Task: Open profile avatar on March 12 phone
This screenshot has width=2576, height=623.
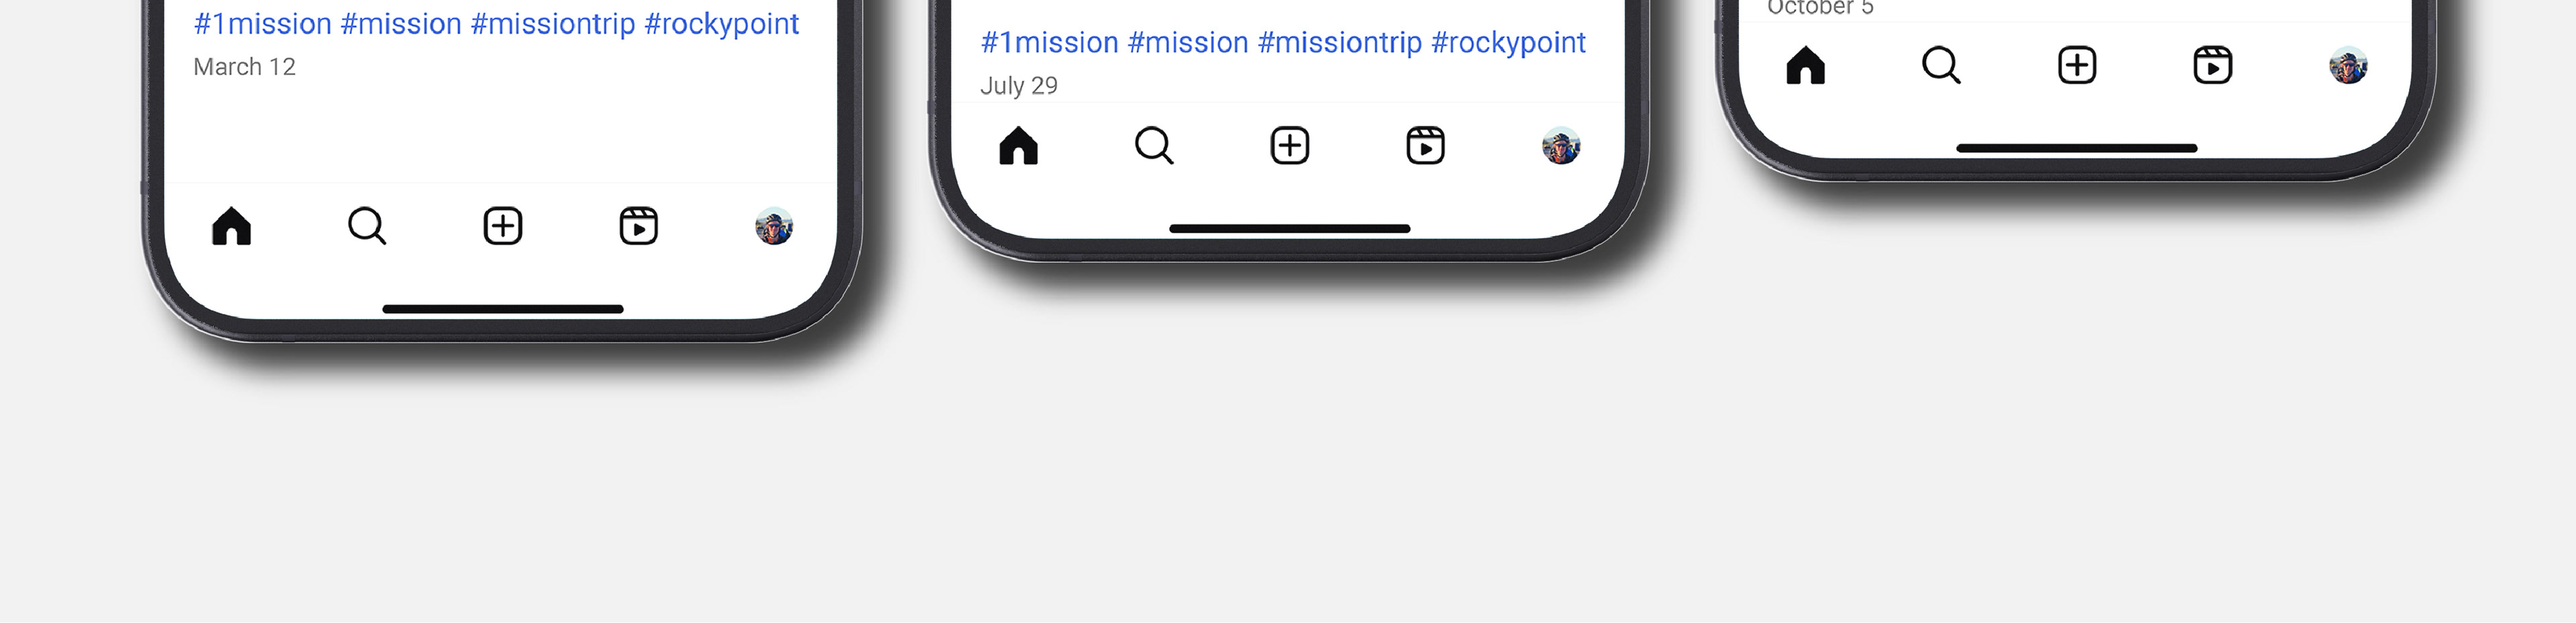Action: point(774,226)
